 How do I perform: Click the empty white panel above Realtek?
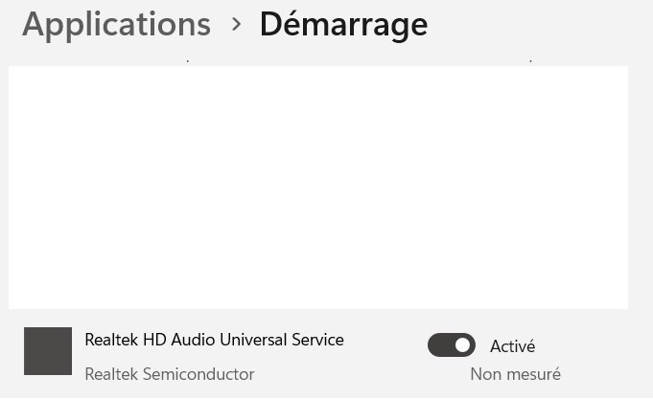point(317,188)
